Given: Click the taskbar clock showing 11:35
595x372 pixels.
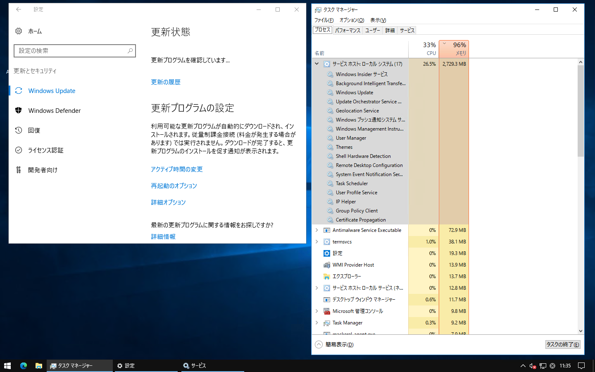Looking at the screenshot, I should [565, 366].
